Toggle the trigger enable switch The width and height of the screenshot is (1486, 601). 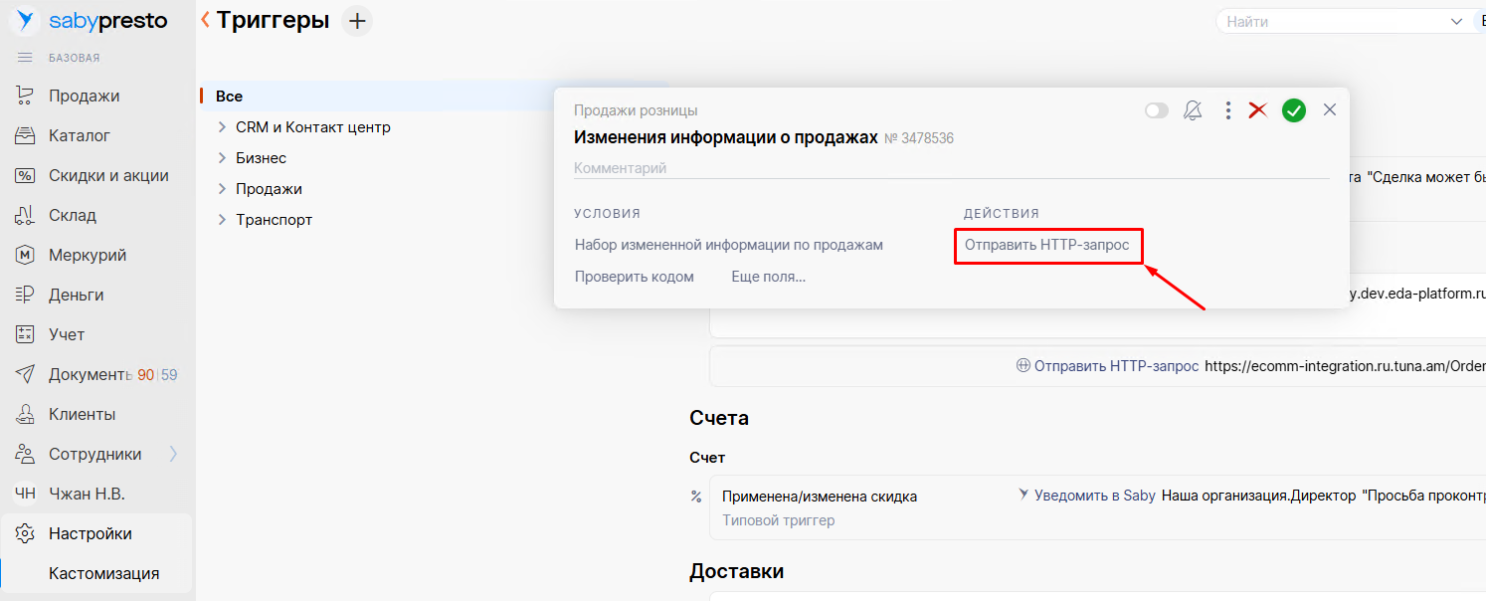click(x=1157, y=110)
